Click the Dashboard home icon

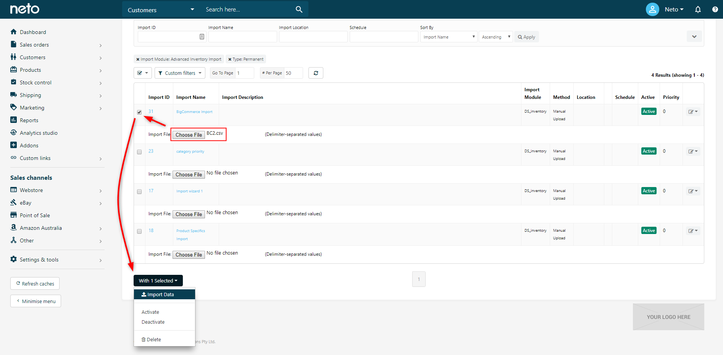(x=14, y=32)
